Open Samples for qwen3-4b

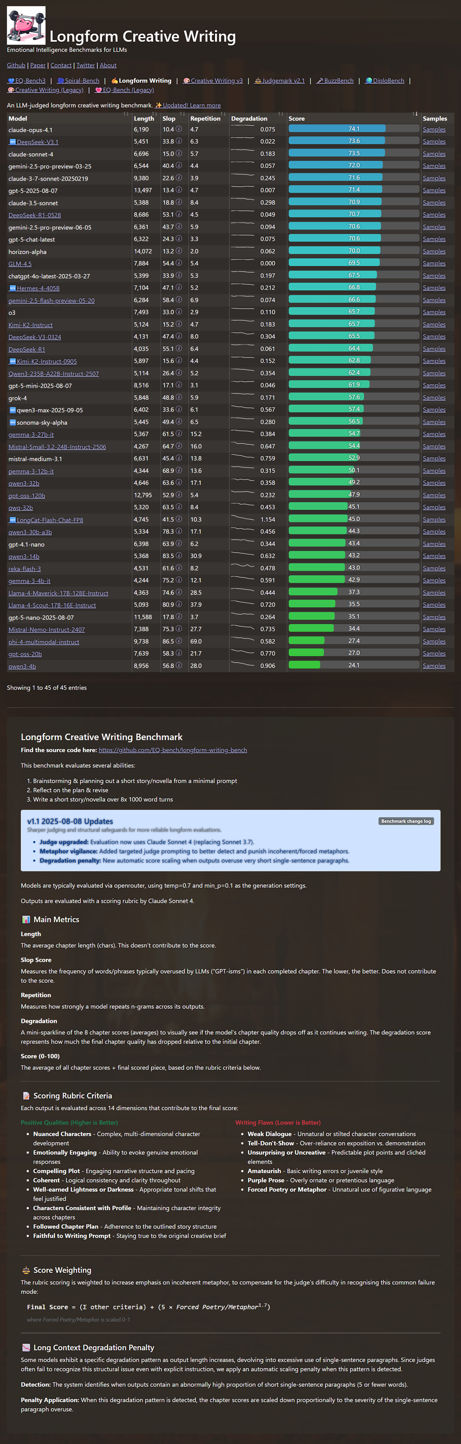[434, 666]
